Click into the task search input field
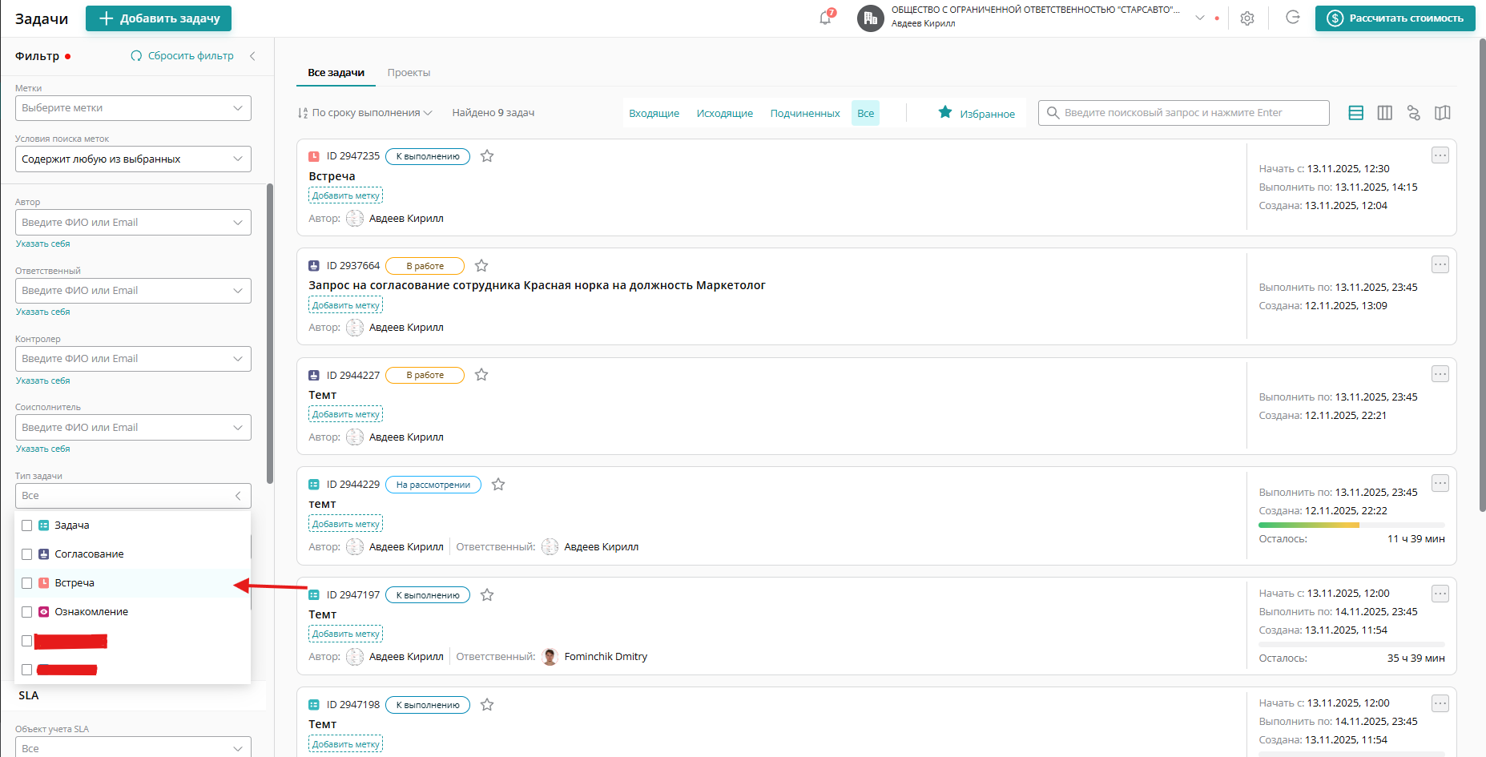This screenshot has height=757, width=1486. [x=1184, y=113]
